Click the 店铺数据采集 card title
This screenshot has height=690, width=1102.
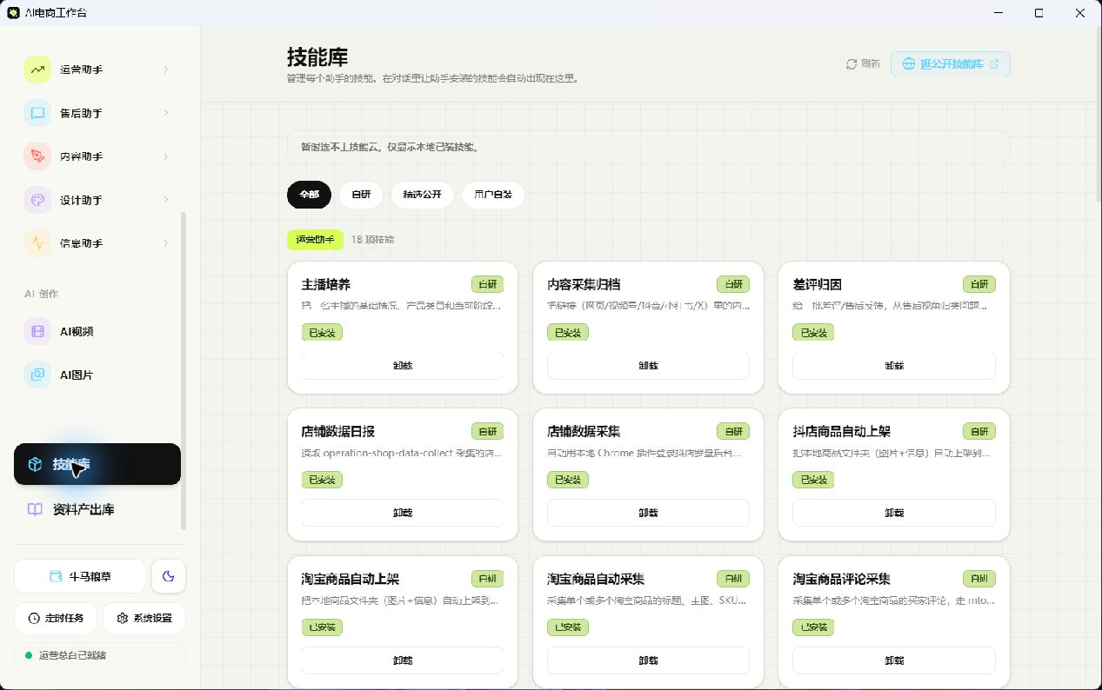[x=584, y=432]
